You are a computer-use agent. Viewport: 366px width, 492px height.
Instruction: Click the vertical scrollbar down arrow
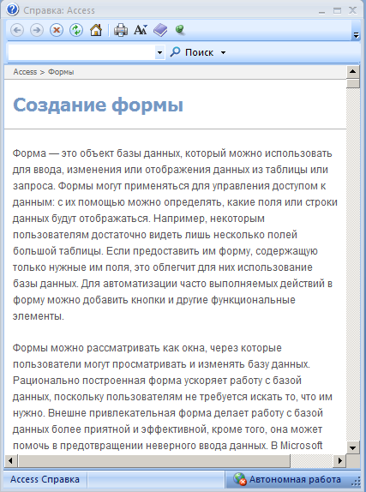[x=353, y=447]
